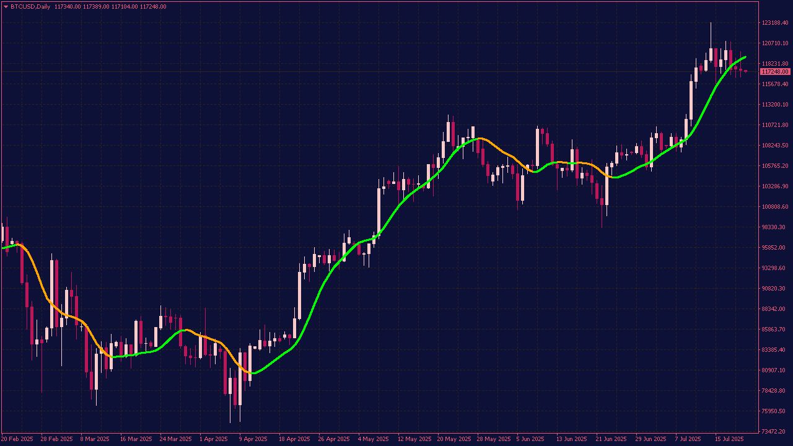
Task: Select the 15 Jul 2025 date label
Action: (729, 439)
